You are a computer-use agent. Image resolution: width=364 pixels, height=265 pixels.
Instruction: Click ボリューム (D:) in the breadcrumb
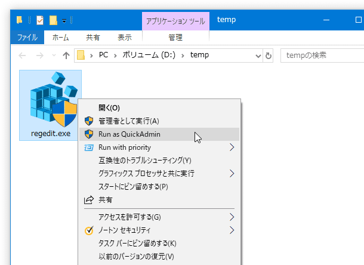(149, 55)
